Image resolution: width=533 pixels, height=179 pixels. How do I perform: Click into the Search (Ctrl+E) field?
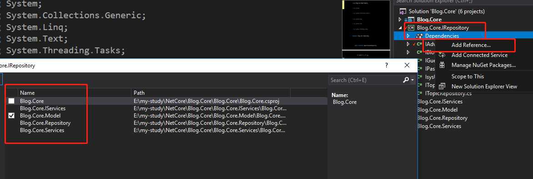pyautogui.click(x=366, y=80)
